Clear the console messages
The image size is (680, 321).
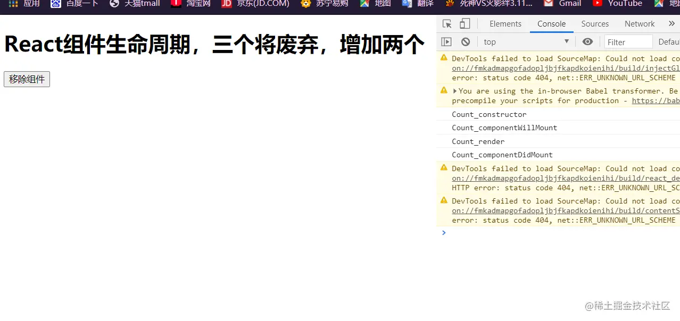tap(465, 41)
